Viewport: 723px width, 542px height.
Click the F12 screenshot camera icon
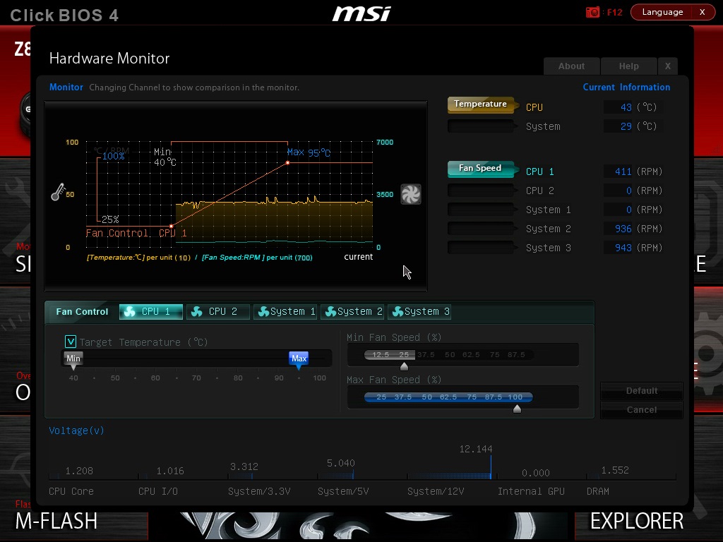tap(592, 12)
